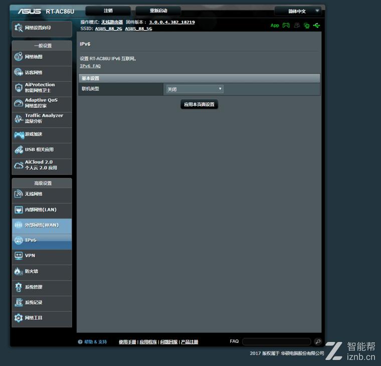This screenshot has width=381, height=366.
Task: Select Traffic Analyzer menu item
Action: (42, 119)
